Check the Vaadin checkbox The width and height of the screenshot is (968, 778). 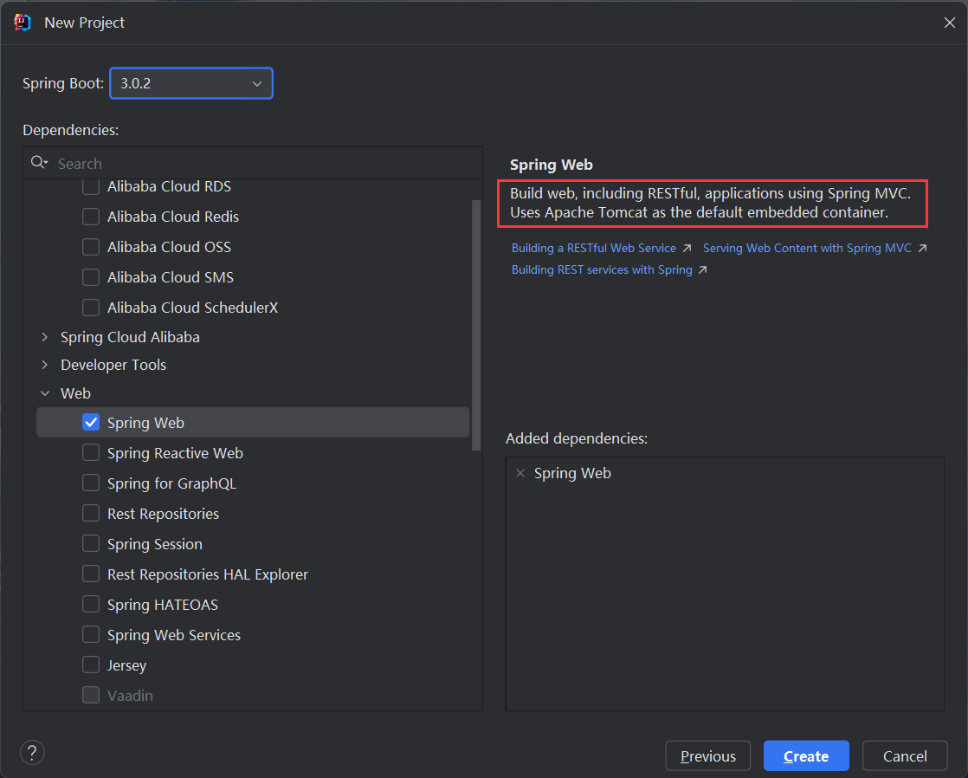tap(91, 695)
